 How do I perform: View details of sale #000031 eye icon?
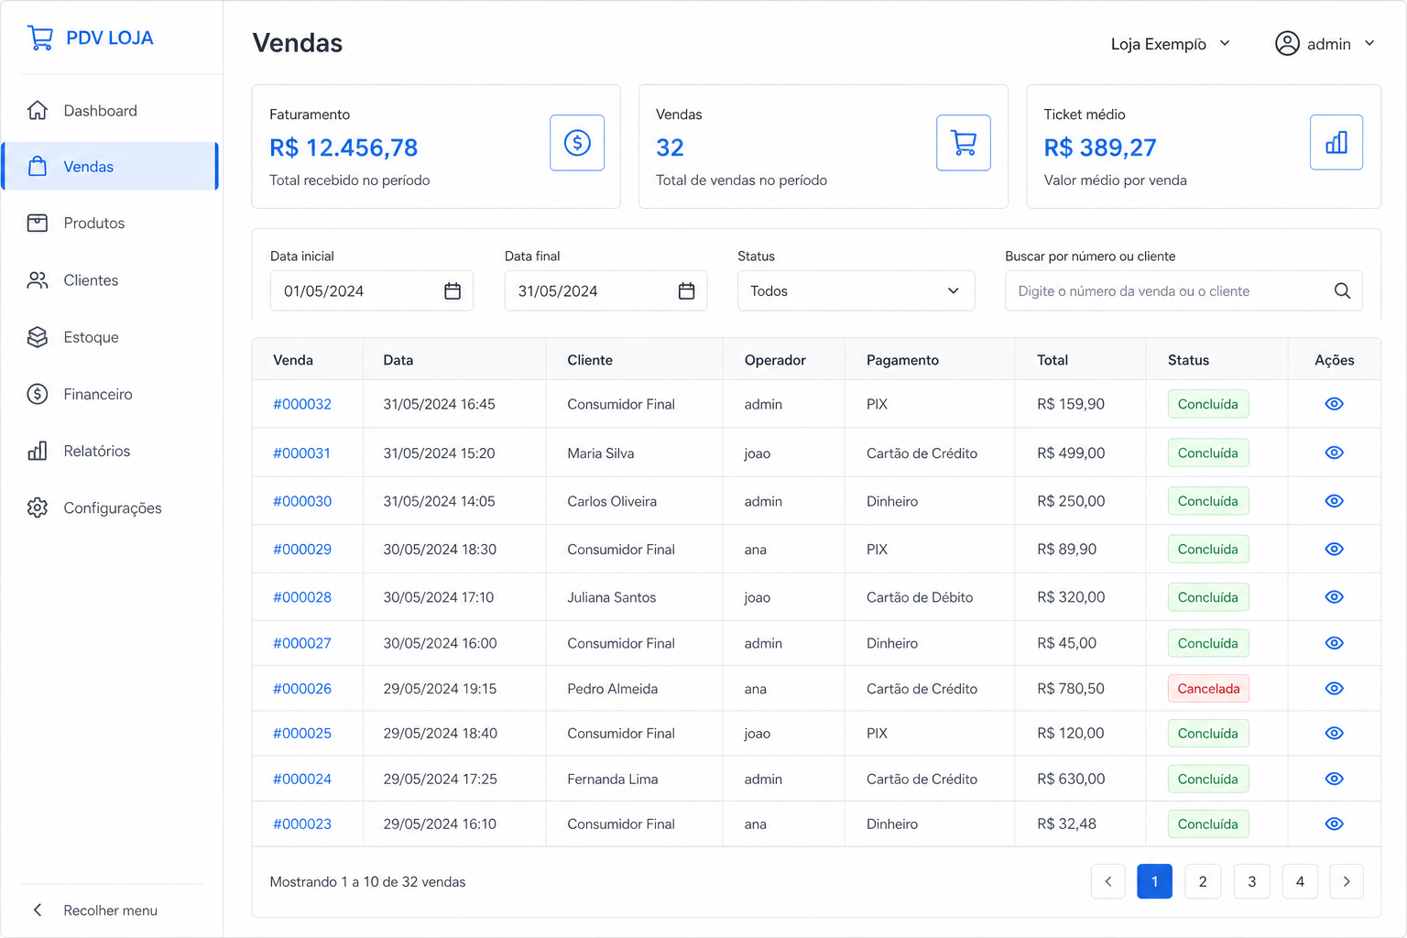pyautogui.click(x=1335, y=453)
